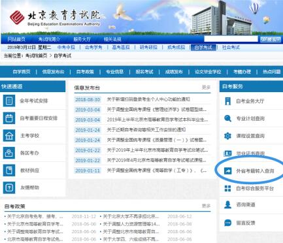Go to 考试院首页 in the breadcrumb

coord(36,56)
